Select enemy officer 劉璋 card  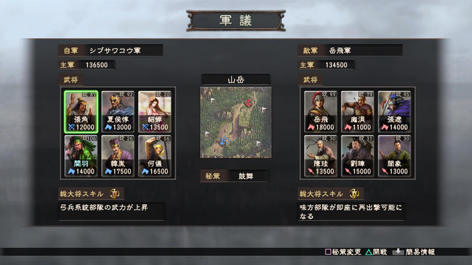tap(358, 156)
